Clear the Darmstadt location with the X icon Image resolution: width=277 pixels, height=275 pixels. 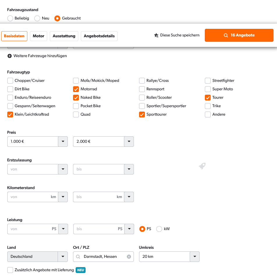[129, 257]
